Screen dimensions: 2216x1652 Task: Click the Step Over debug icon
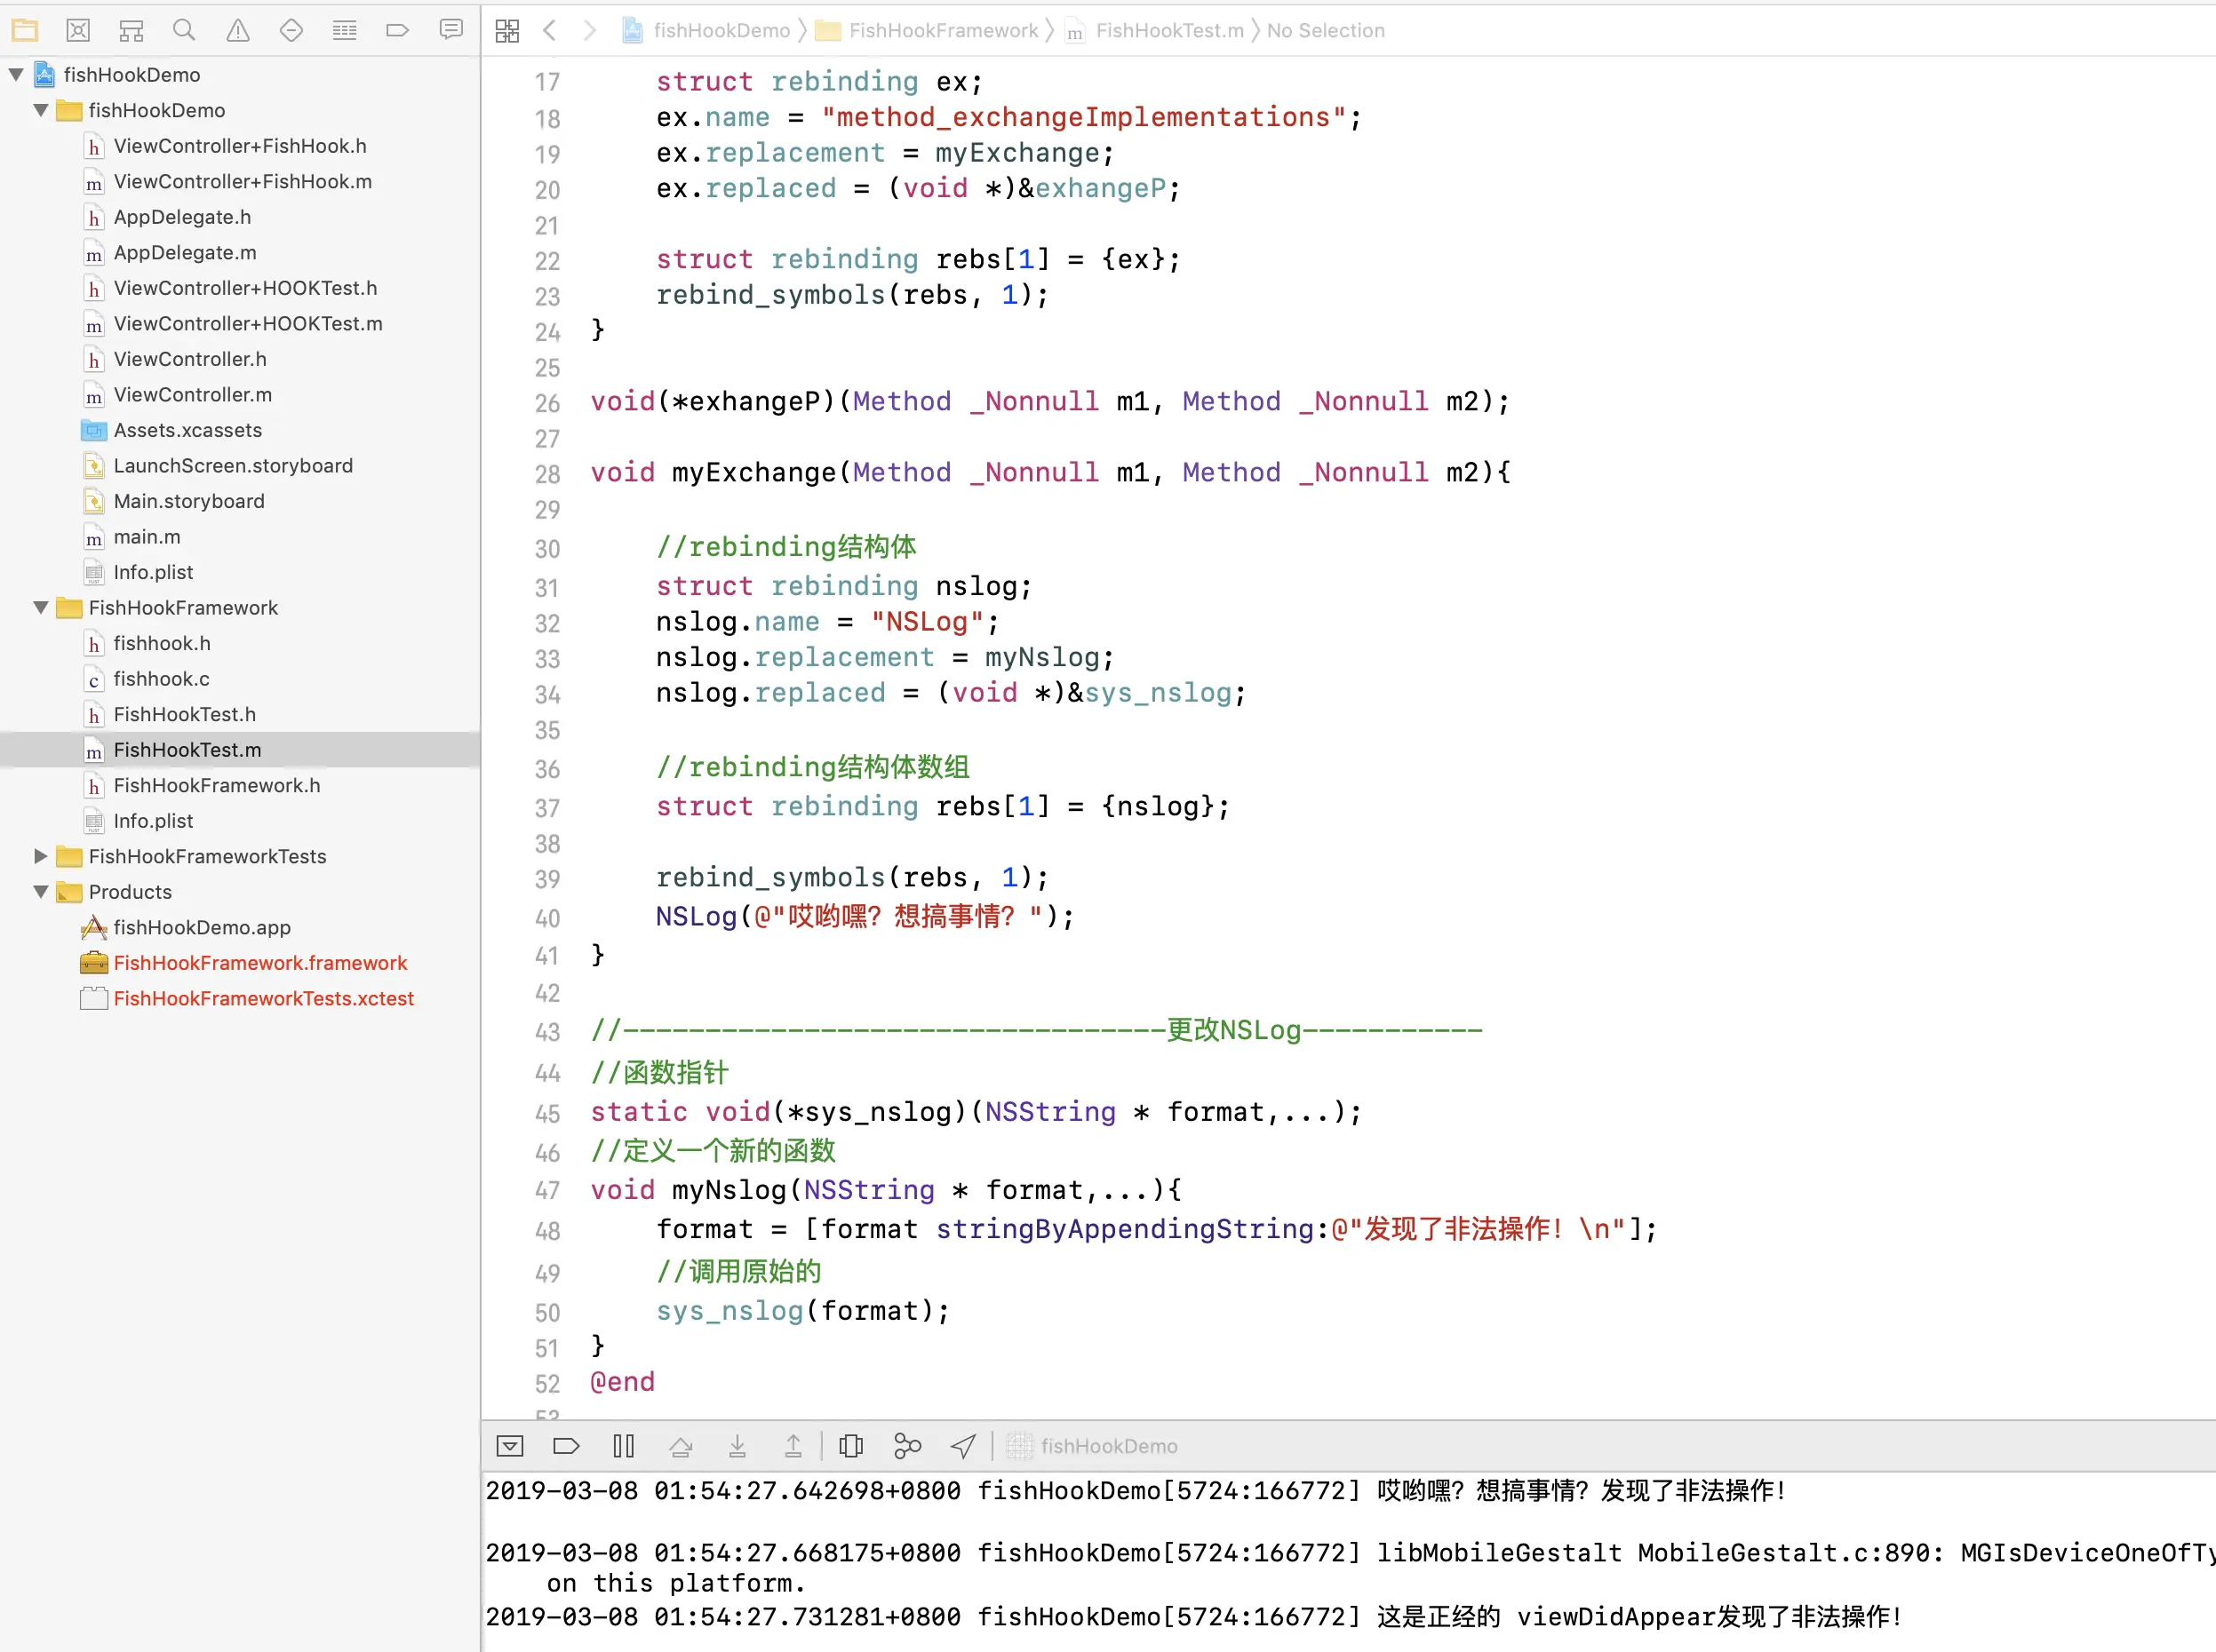[x=681, y=1446]
